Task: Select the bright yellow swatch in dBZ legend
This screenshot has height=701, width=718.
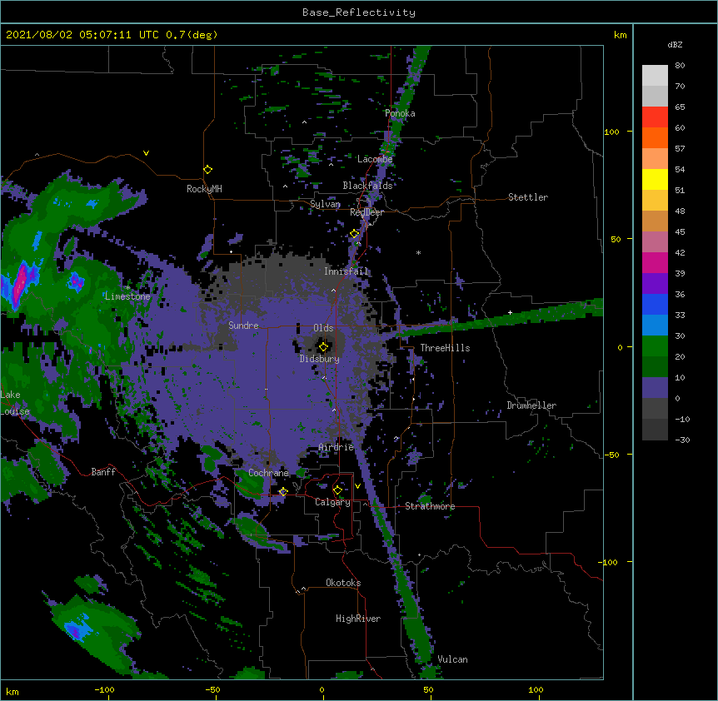Action: click(655, 179)
